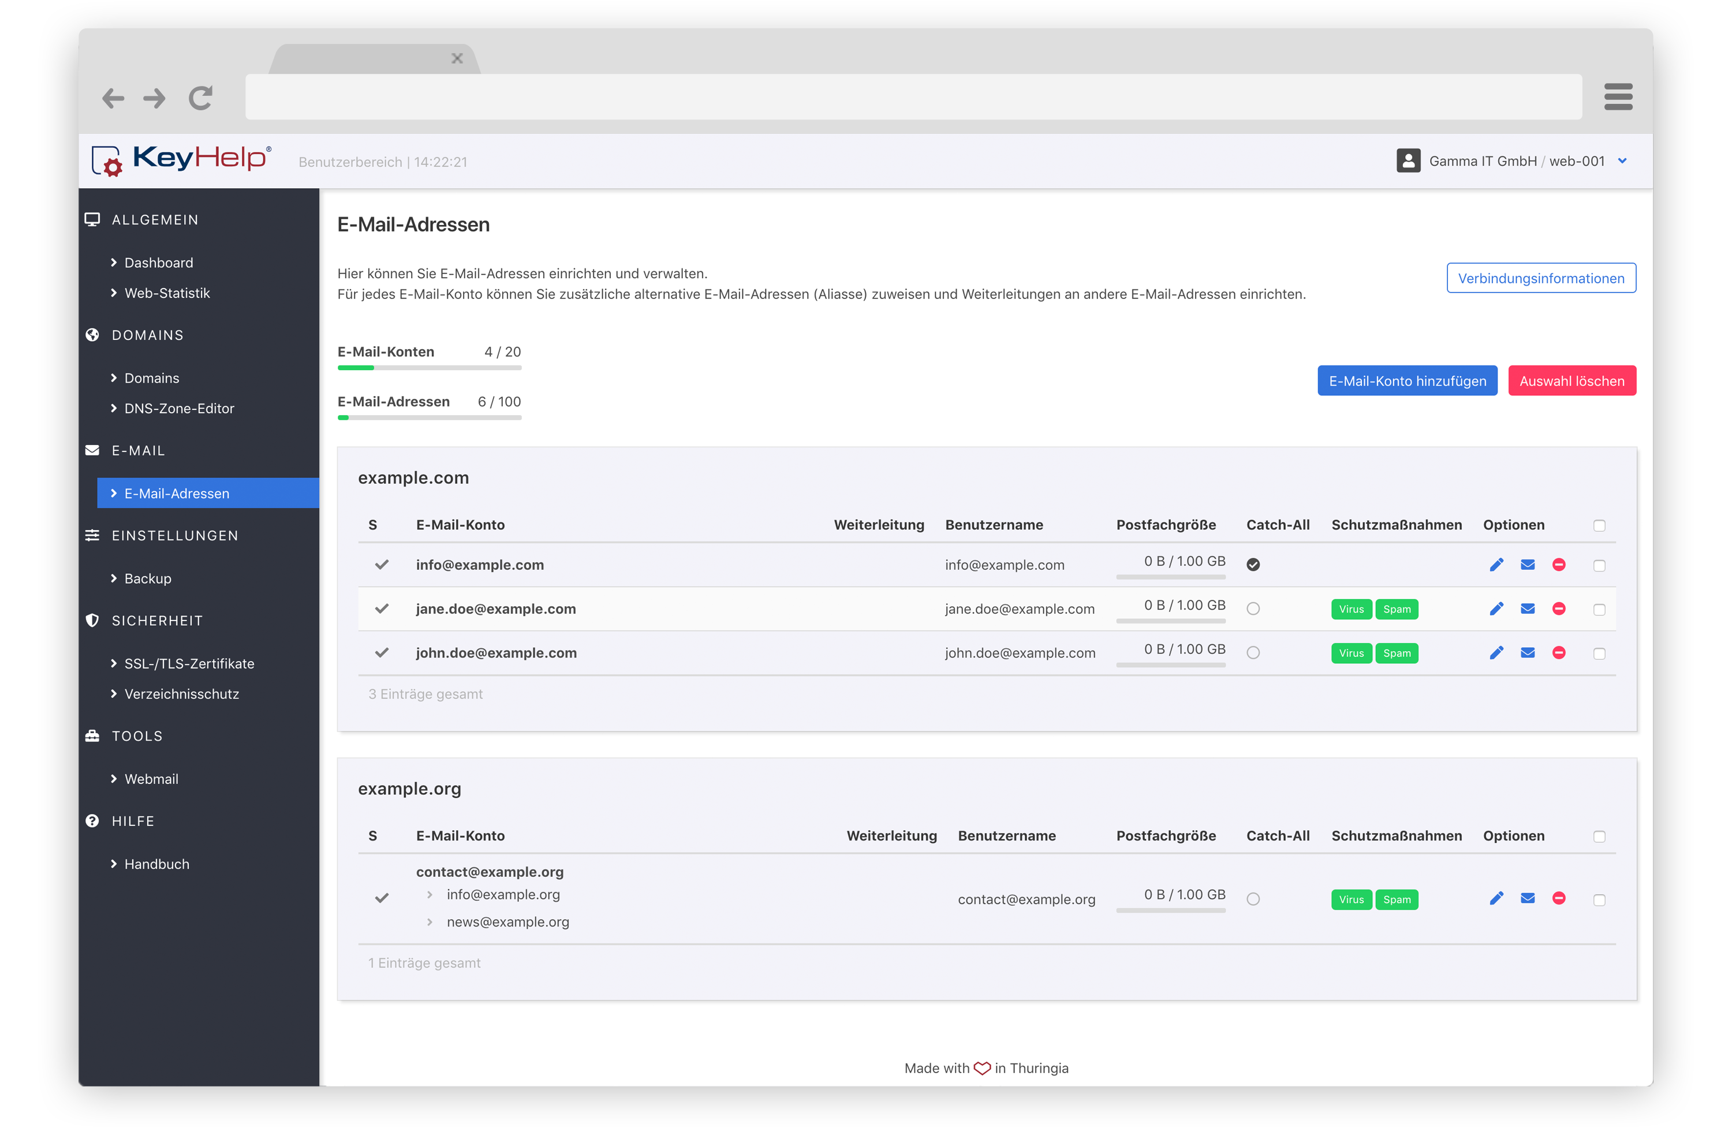Click the Domains globe icon in sidebar
Image resolution: width=1732 pixels, height=1143 pixels.
point(92,335)
